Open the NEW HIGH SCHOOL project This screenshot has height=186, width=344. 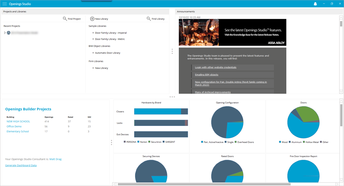tap(18, 121)
